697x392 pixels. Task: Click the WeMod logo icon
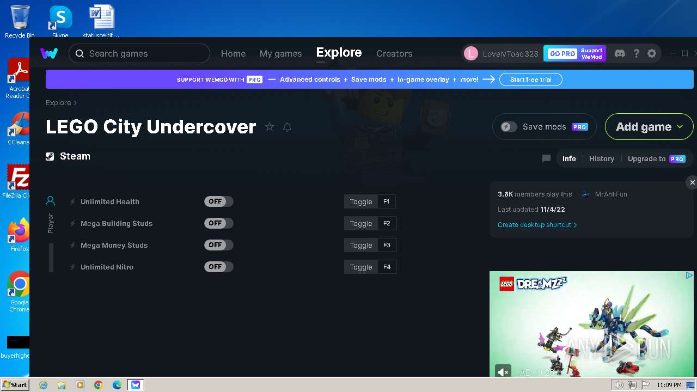click(x=49, y=53)
